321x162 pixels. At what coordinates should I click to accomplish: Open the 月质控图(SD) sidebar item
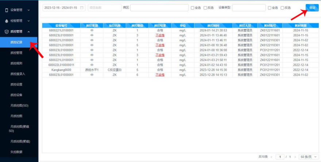[x=19, y=106]
